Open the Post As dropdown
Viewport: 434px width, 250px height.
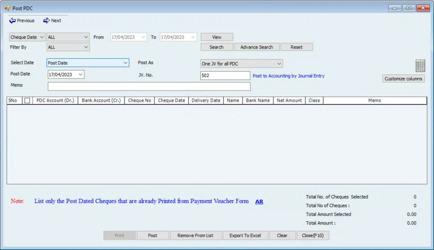(x=241, y=64)
